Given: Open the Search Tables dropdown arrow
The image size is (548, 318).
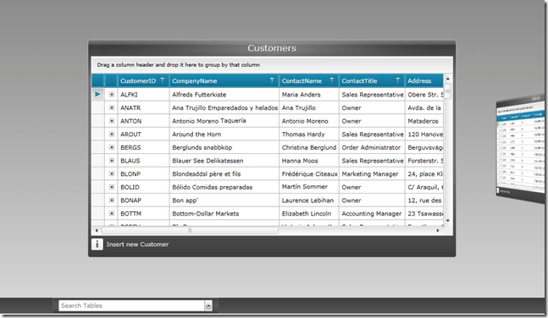Looking at the screenshot, I should coord(208,306).
